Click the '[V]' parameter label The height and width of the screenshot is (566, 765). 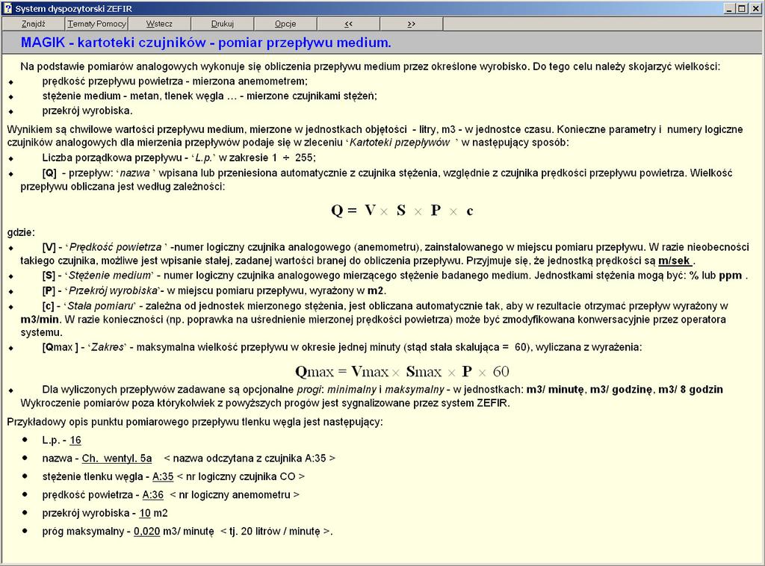click(x=49, y=247)
